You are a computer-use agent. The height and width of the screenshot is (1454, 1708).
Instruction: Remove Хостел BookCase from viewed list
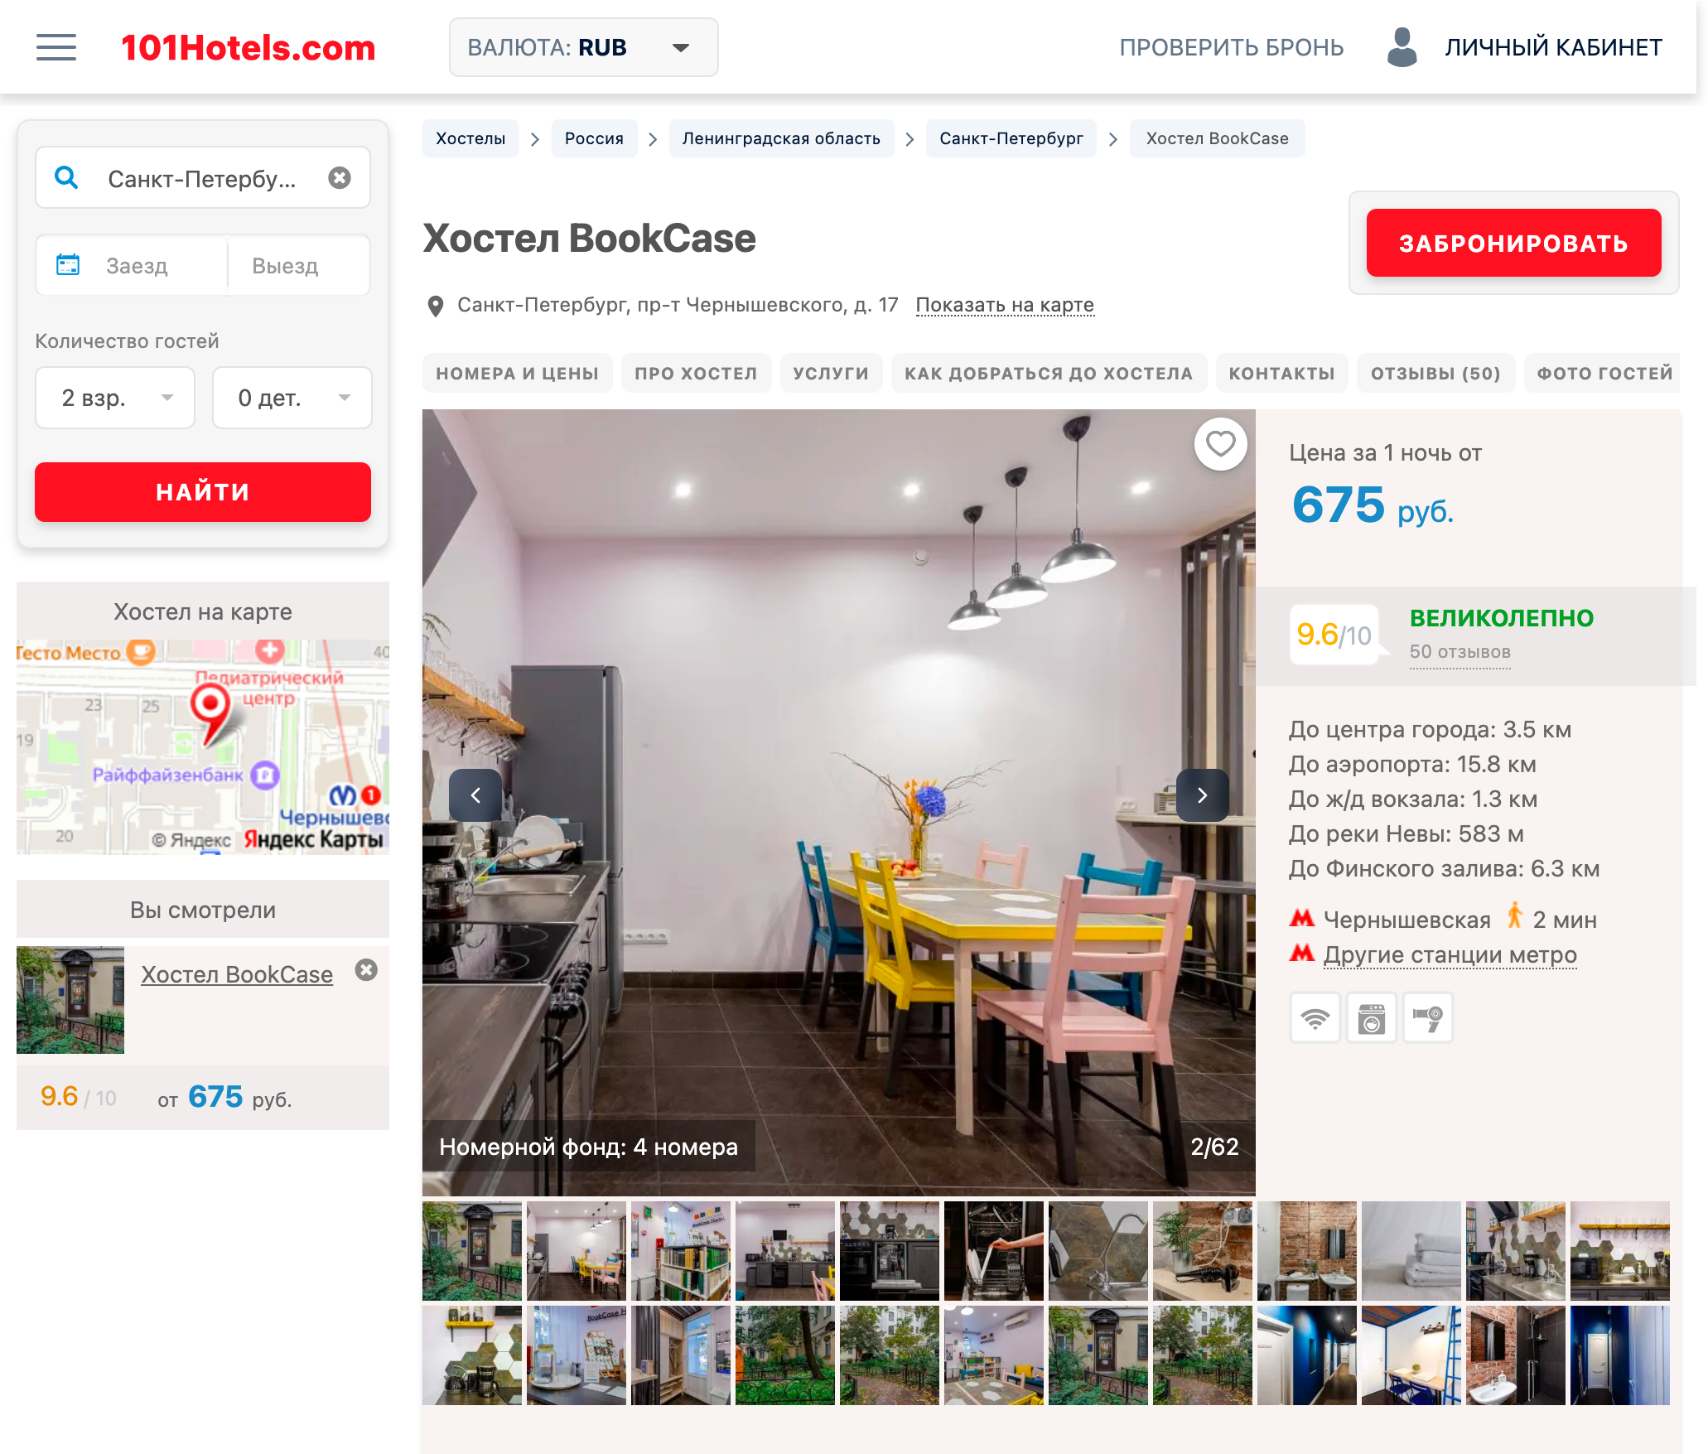pyautogui.click(x=366, y=970)
